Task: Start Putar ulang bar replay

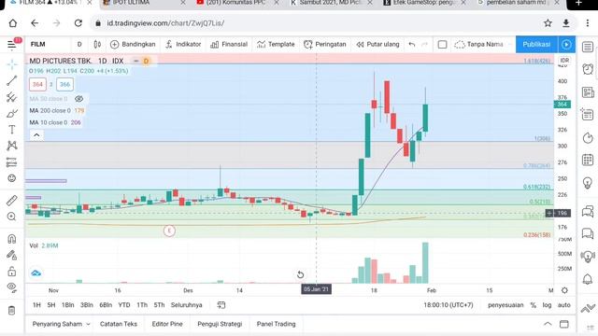Action: (x=377, y=45)
